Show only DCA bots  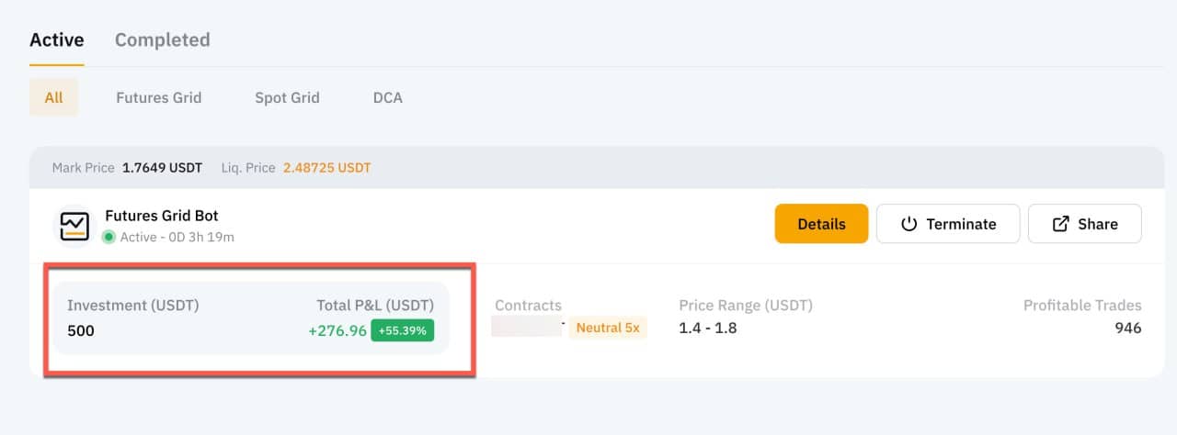387,97
